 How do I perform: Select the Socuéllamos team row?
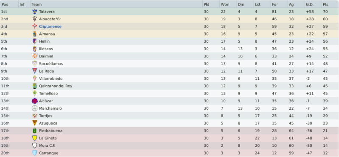point(170,64)
